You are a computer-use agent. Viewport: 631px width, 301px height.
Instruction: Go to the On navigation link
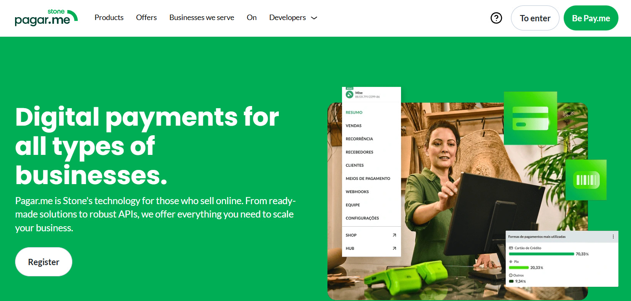click(252, 18)
